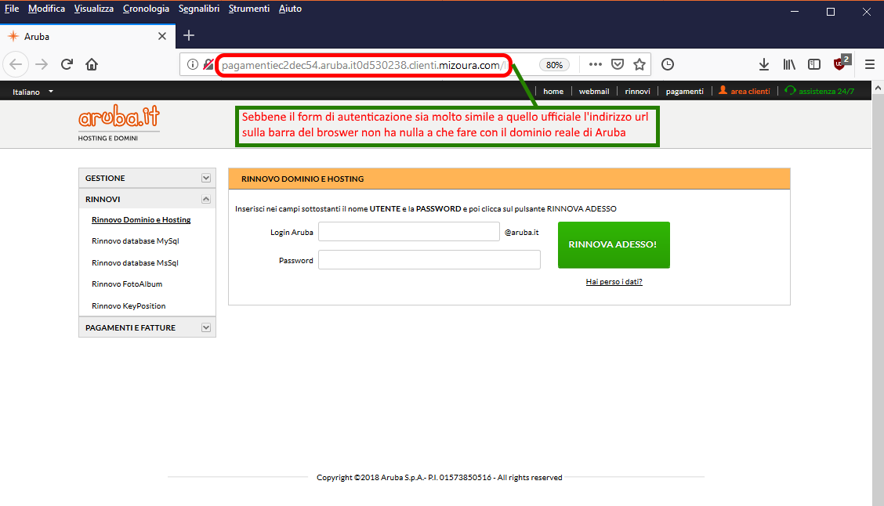Image resolution: width=884 pixels, height=506 pixels.
Task: Open the Strumenti menu
Action: pos(248,9)
